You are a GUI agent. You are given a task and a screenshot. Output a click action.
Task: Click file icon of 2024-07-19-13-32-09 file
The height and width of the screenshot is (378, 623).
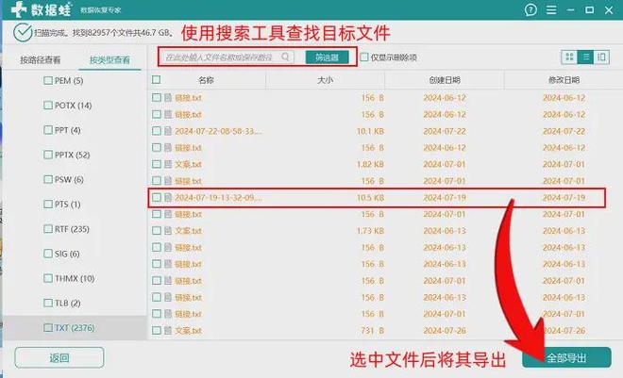(x=168, y=198)
